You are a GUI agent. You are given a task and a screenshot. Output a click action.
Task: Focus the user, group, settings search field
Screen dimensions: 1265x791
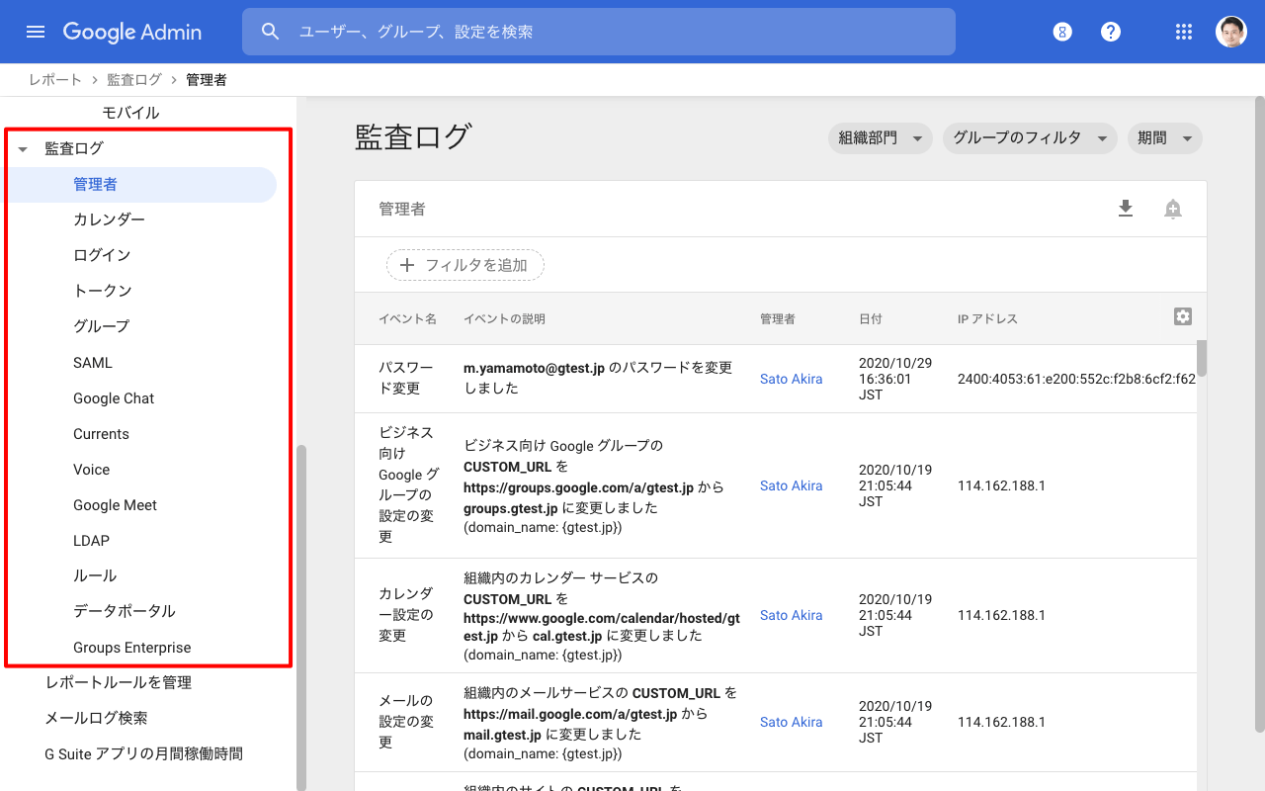pyautogui.click(x=598, y=32)
